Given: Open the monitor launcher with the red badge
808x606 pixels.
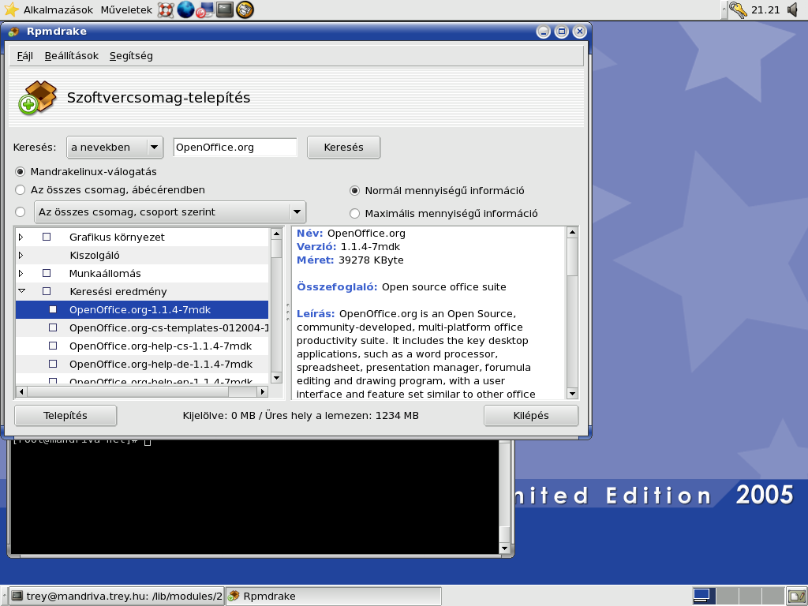Looking at the screenshot, I should point(205,9).
